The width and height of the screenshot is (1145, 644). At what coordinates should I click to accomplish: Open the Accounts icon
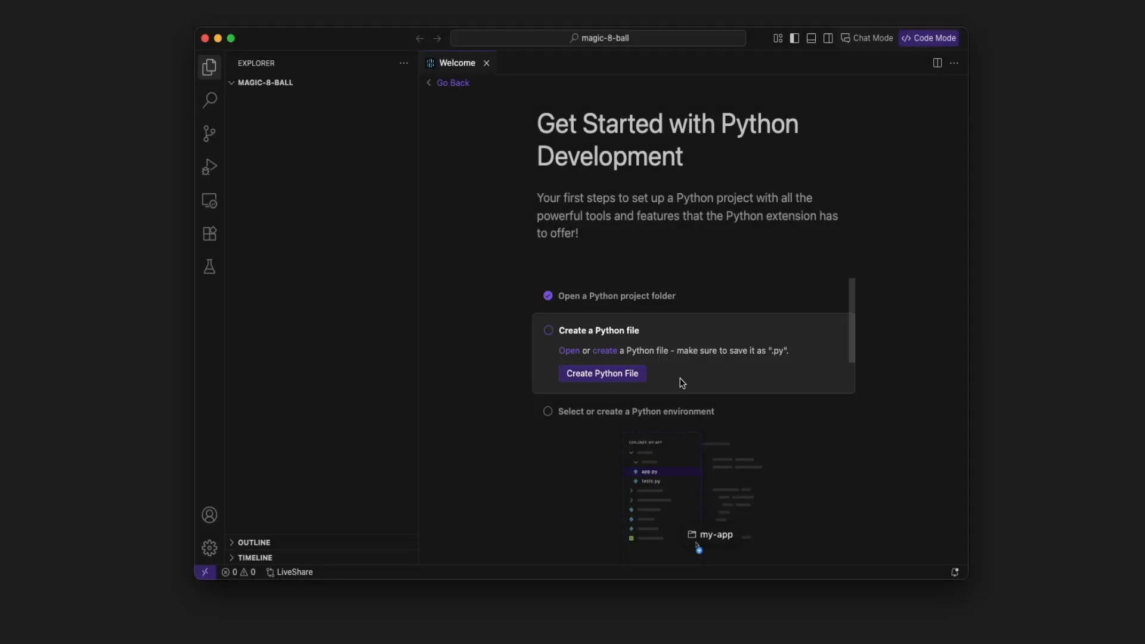(x=209, y=515)
